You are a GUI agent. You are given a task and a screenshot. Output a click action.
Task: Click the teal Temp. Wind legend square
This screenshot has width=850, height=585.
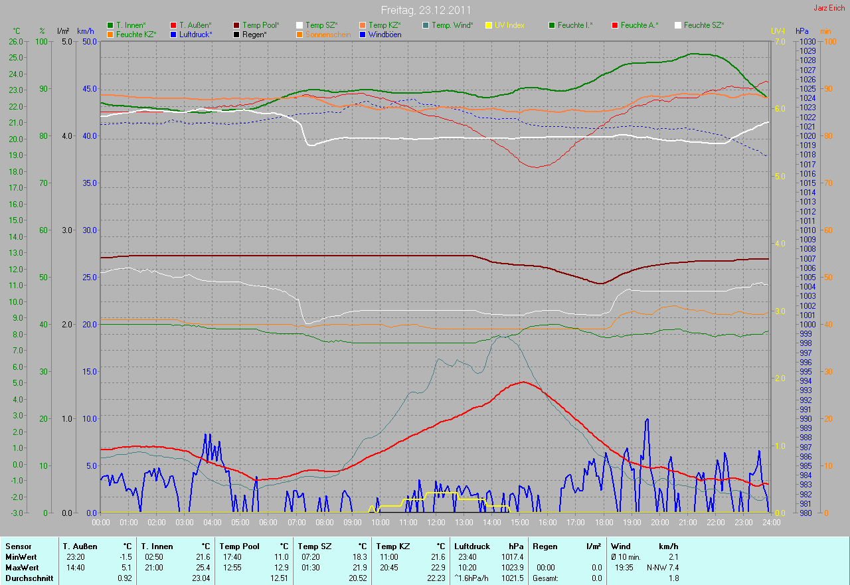click(x=426, y=25)
